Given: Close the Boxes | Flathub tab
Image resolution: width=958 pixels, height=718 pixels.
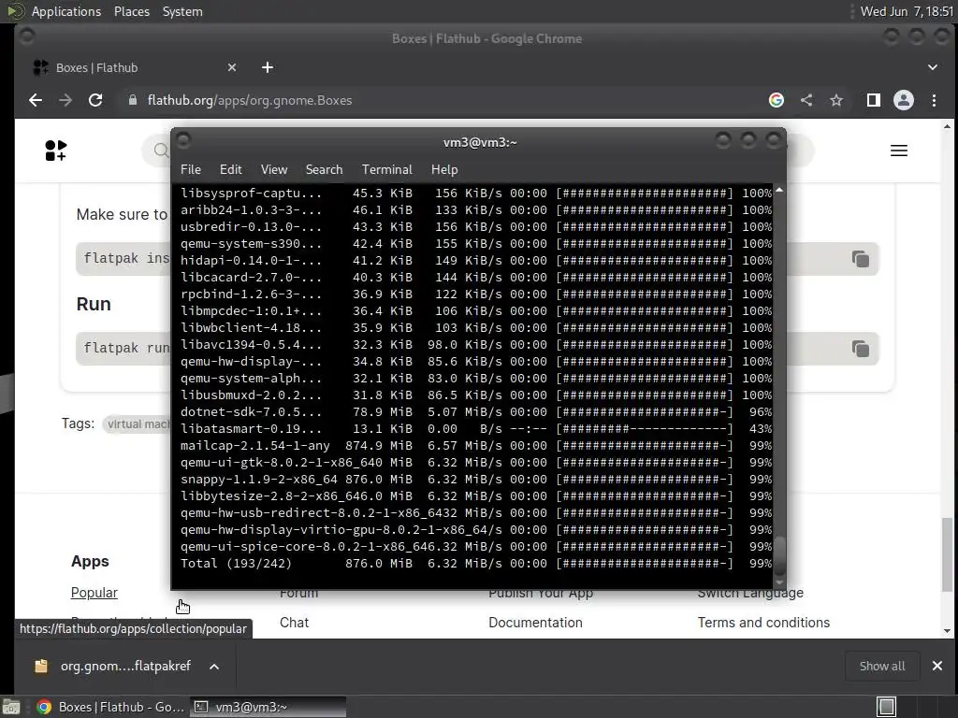Looking at the screenshot, I should coord(232,67).
